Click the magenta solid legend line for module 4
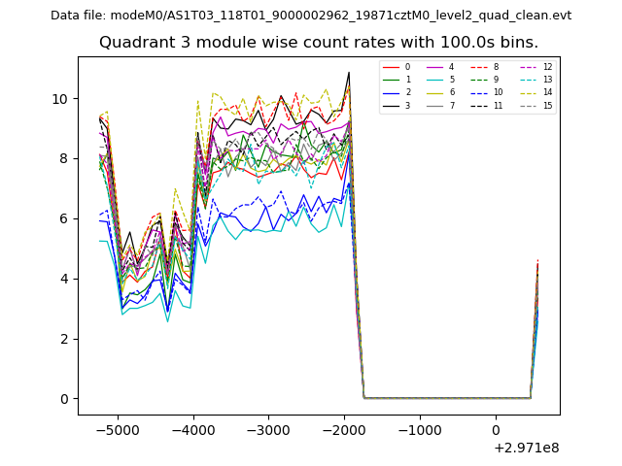 coord(435,67)
